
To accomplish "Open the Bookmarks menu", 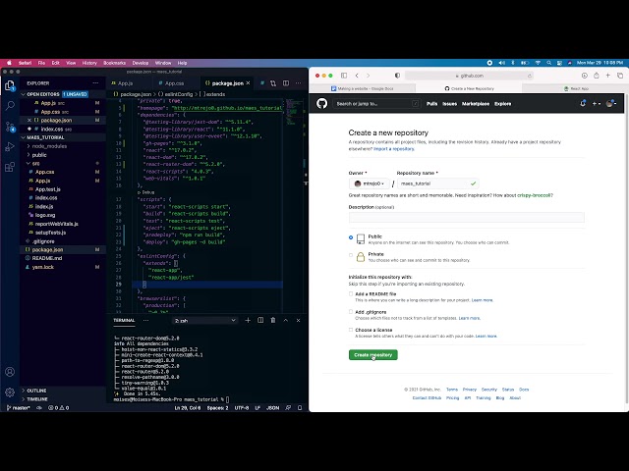I will coord(114,63).
